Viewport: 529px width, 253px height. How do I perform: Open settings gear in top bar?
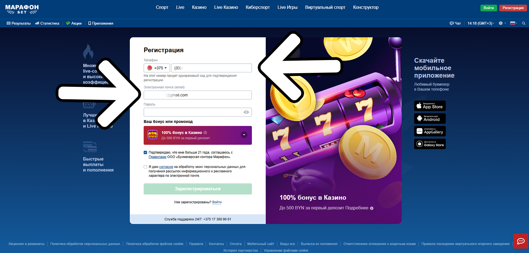coord(501,23)
